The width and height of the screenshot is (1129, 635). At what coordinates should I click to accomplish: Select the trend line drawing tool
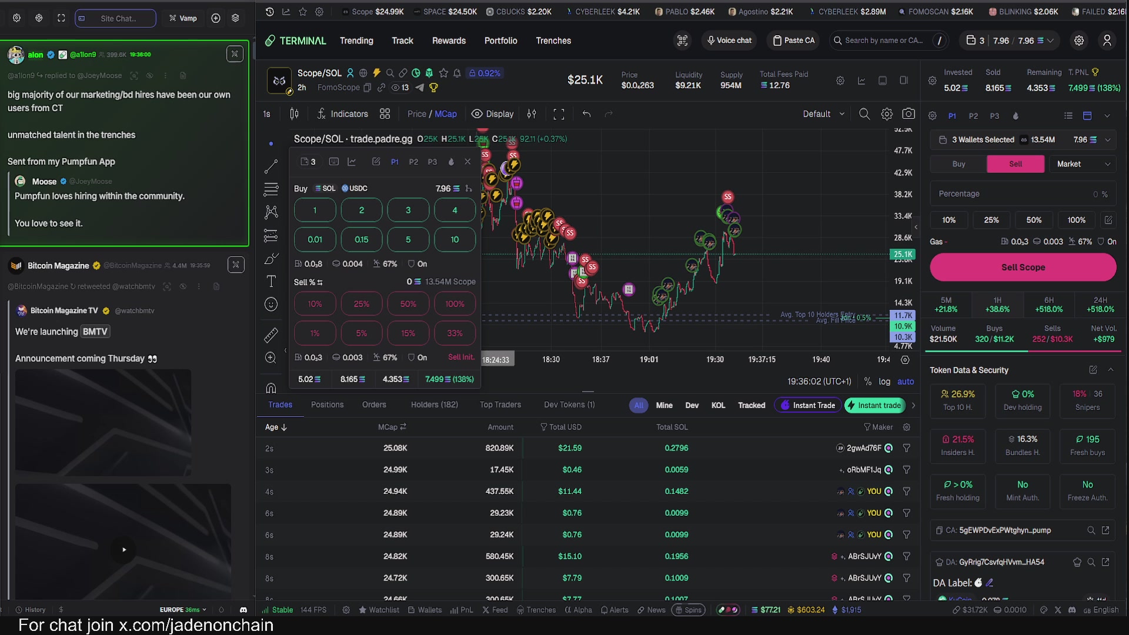(271, 166)
